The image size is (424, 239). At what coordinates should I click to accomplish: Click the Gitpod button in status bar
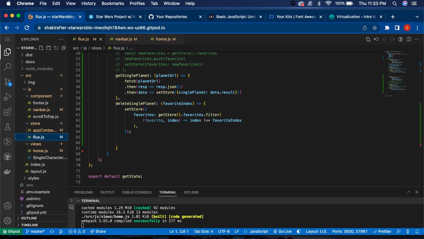coord(11,232)
